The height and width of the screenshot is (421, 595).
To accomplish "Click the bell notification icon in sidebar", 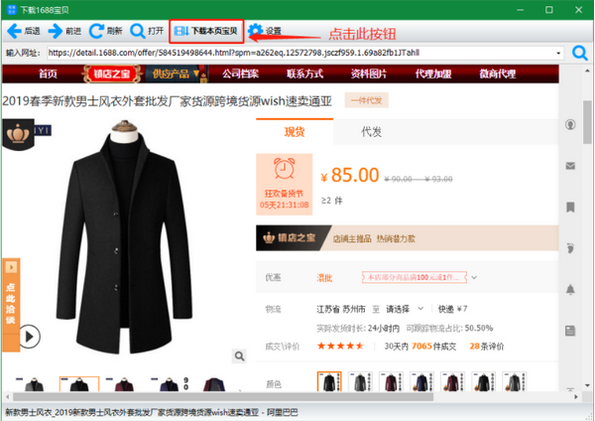I will coord(571,289).
